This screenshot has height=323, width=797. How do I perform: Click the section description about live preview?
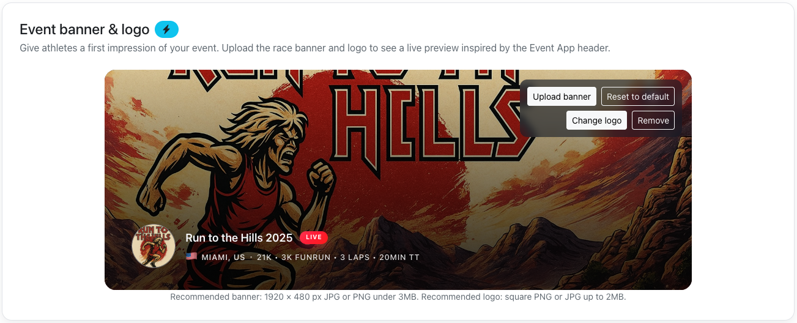click(315, 48)
